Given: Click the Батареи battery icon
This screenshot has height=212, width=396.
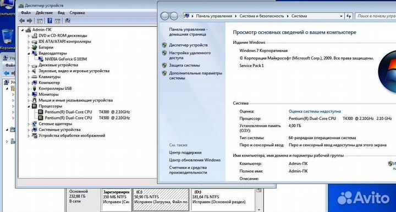Looking at the screenshot, I should click(35, 47).
